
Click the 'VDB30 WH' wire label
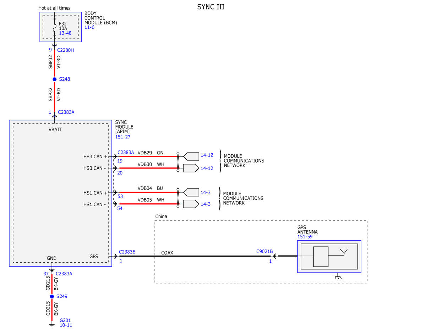tap(151, 164)
